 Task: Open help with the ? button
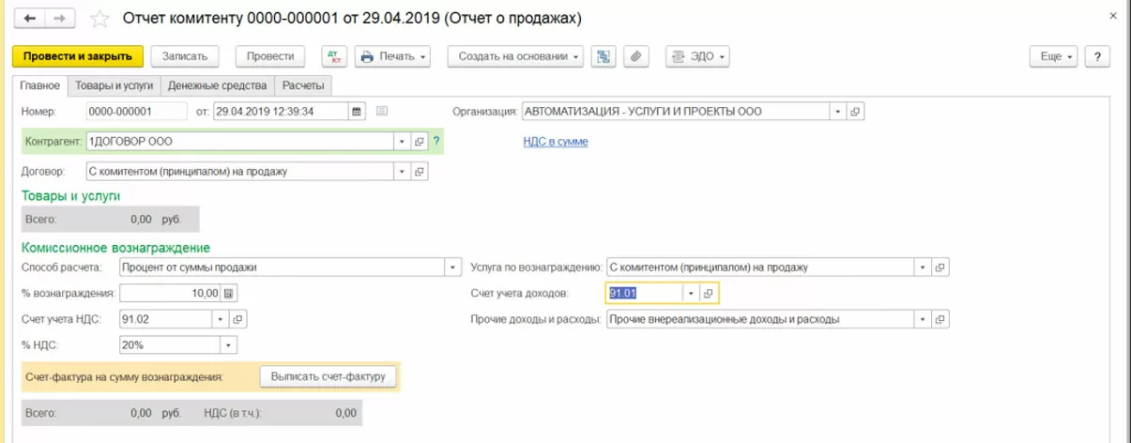tap(1098, 56)
